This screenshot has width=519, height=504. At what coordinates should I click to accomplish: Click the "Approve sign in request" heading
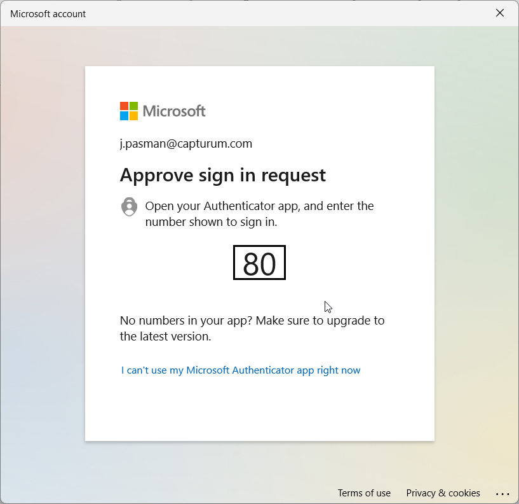[223, 175]
